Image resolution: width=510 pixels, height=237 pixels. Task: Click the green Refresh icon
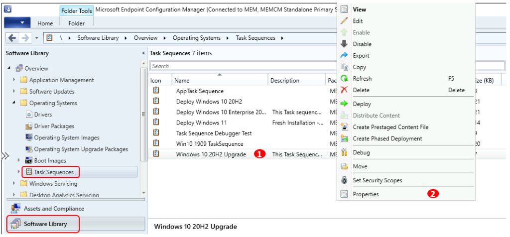pos(344,78)
